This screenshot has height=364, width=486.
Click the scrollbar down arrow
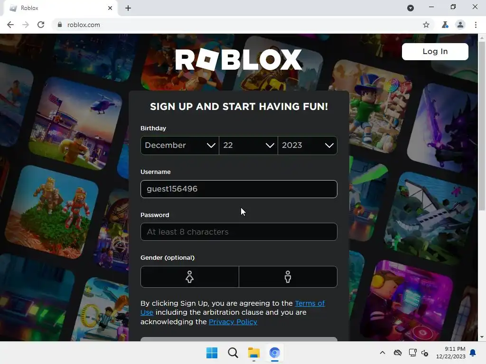coord(482,337)
